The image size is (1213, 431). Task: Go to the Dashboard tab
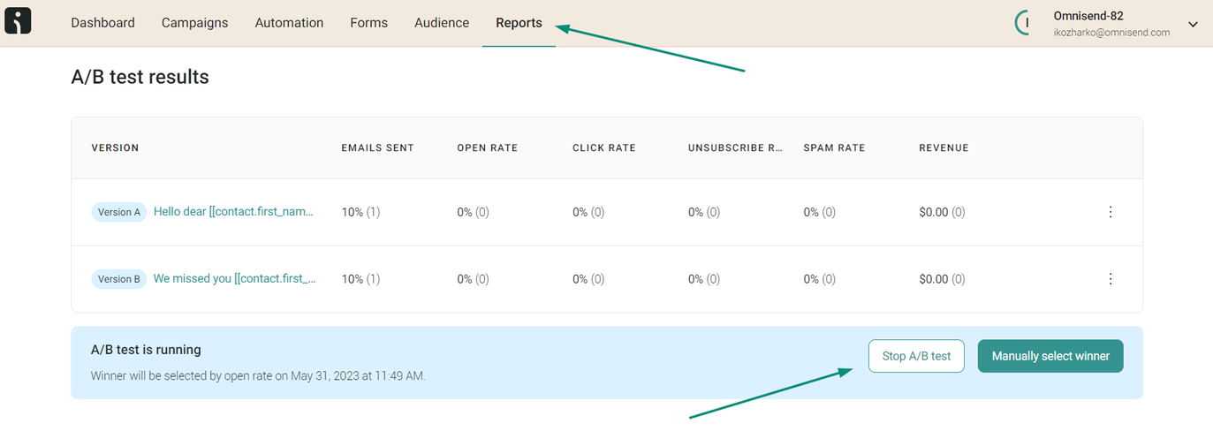[102, 23]
